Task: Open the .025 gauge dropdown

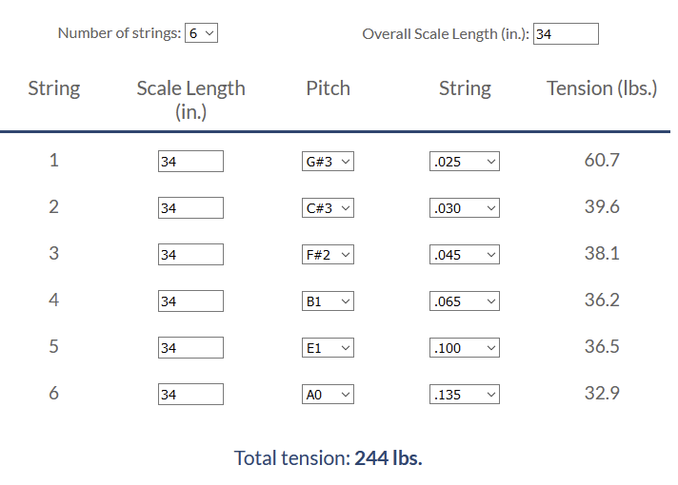Action: 465,162
